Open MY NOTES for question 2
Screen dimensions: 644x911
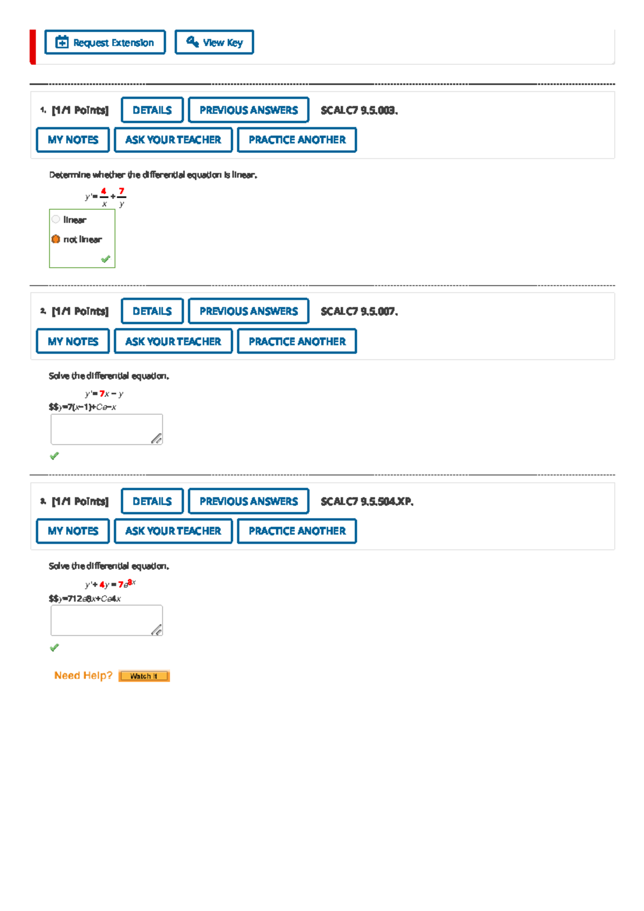coord(73,341)
